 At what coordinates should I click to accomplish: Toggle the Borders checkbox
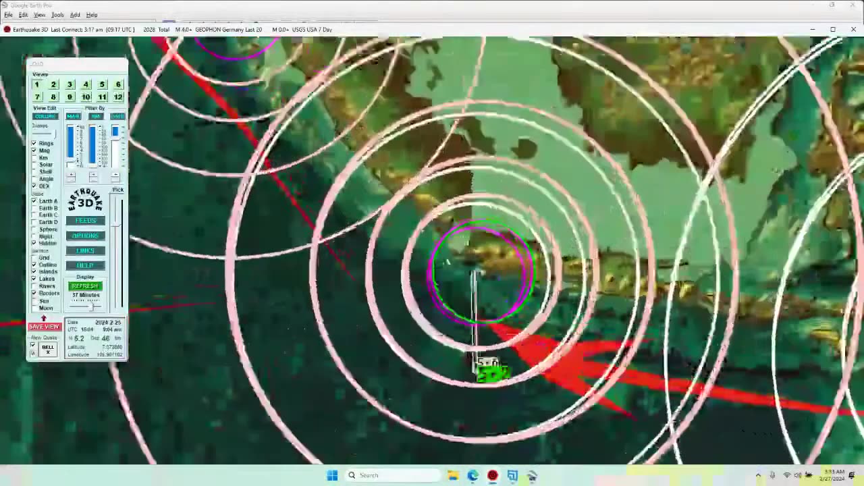point(34,294)
